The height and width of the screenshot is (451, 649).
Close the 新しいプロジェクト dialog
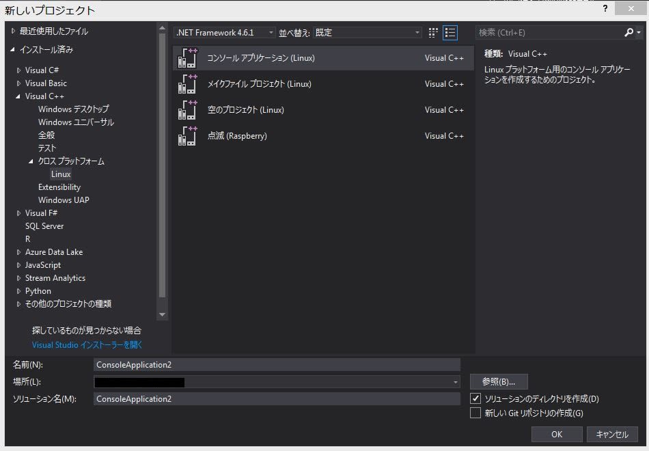(x=631, y=8)
